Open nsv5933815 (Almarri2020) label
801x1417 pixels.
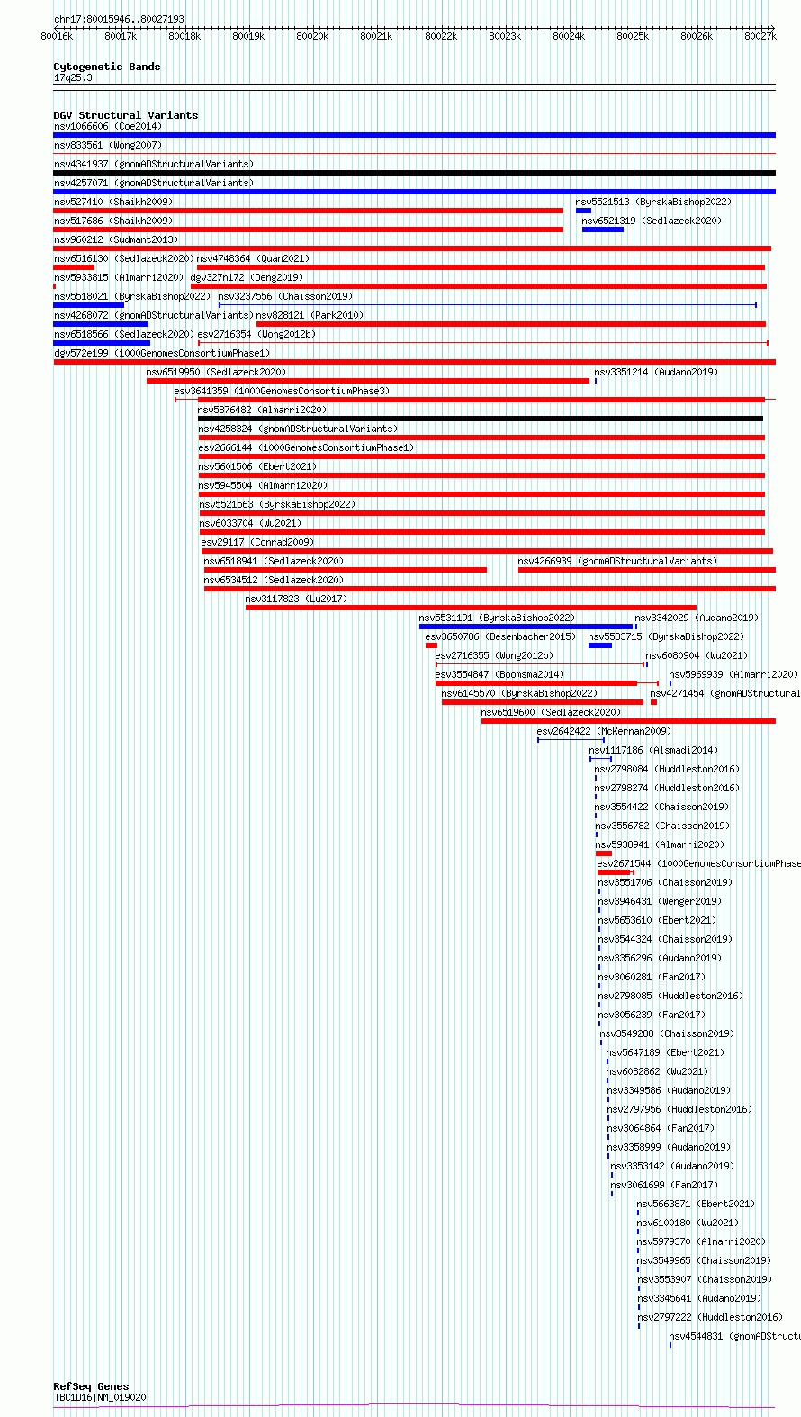[118, 277]
